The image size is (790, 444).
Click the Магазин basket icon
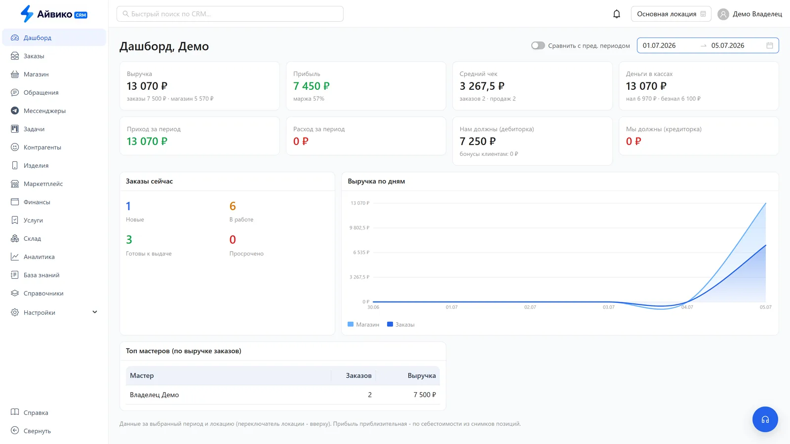15,74
